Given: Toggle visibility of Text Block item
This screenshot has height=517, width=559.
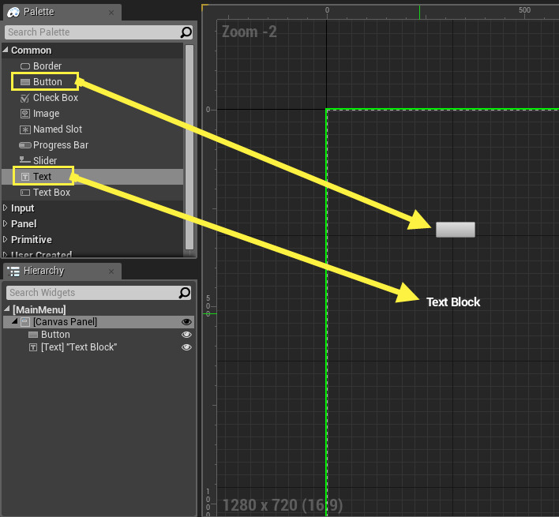Looking at the screenshot, I should click(186, 347).
